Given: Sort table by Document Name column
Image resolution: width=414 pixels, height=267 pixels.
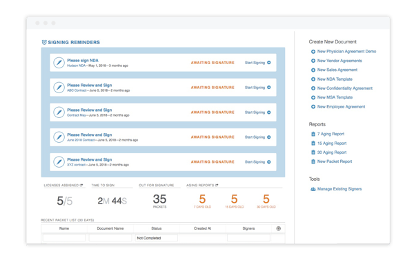Looking at the screenshot, I should (110, 228).
